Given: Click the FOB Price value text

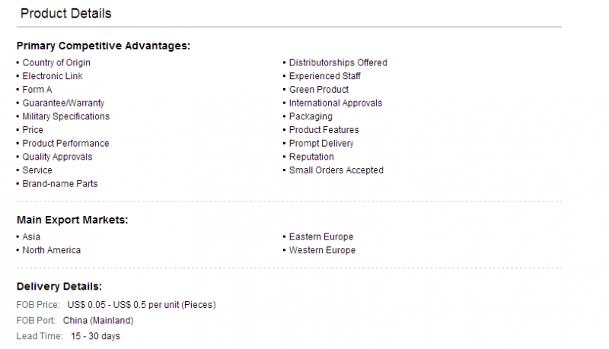Looking at the screenshot, I should pos(142,305).
